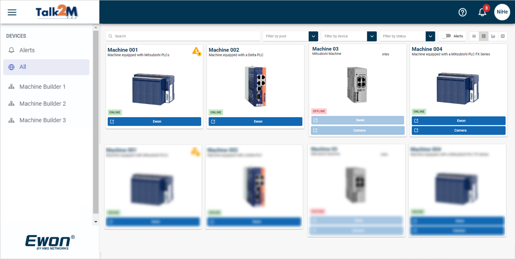Click 'Machine equipped with Mitsubishi PLCs' text
The image size is (515, 259).
pos(138,55)
